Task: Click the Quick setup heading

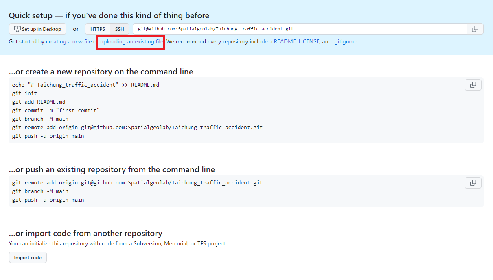Action: (x=109, y=16)
